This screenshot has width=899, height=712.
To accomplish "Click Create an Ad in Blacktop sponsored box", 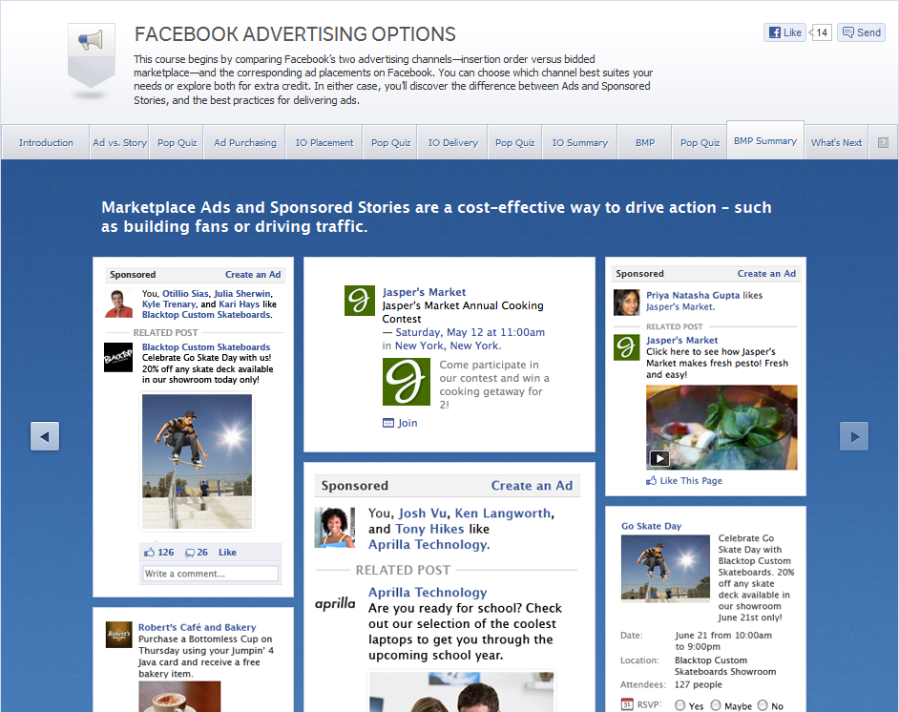I will tap(253, 275).
